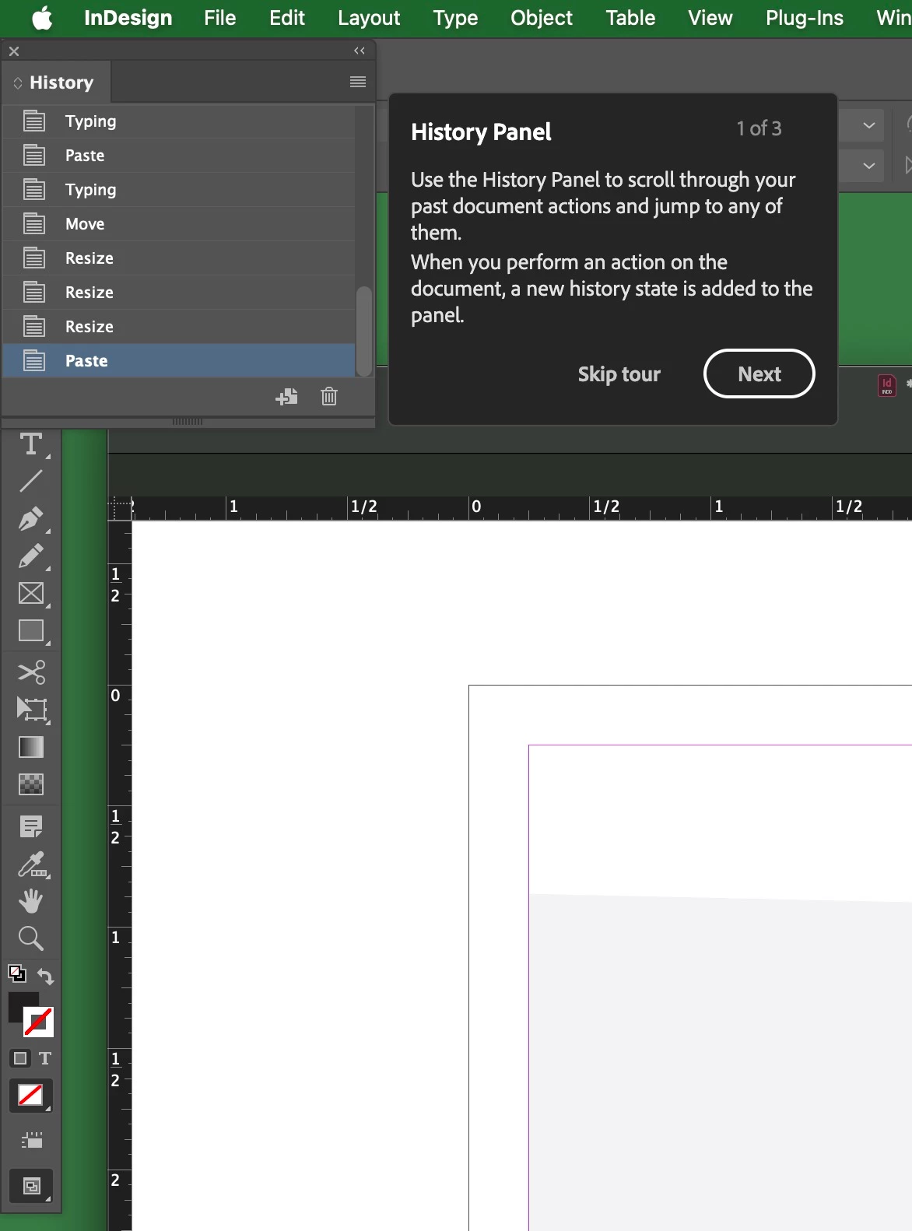Open the Object menu

542,18
